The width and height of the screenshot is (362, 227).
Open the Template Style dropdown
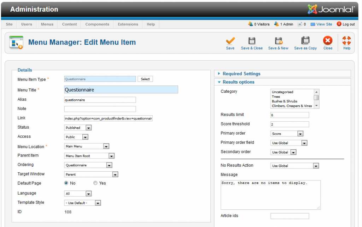pos(82,203)
